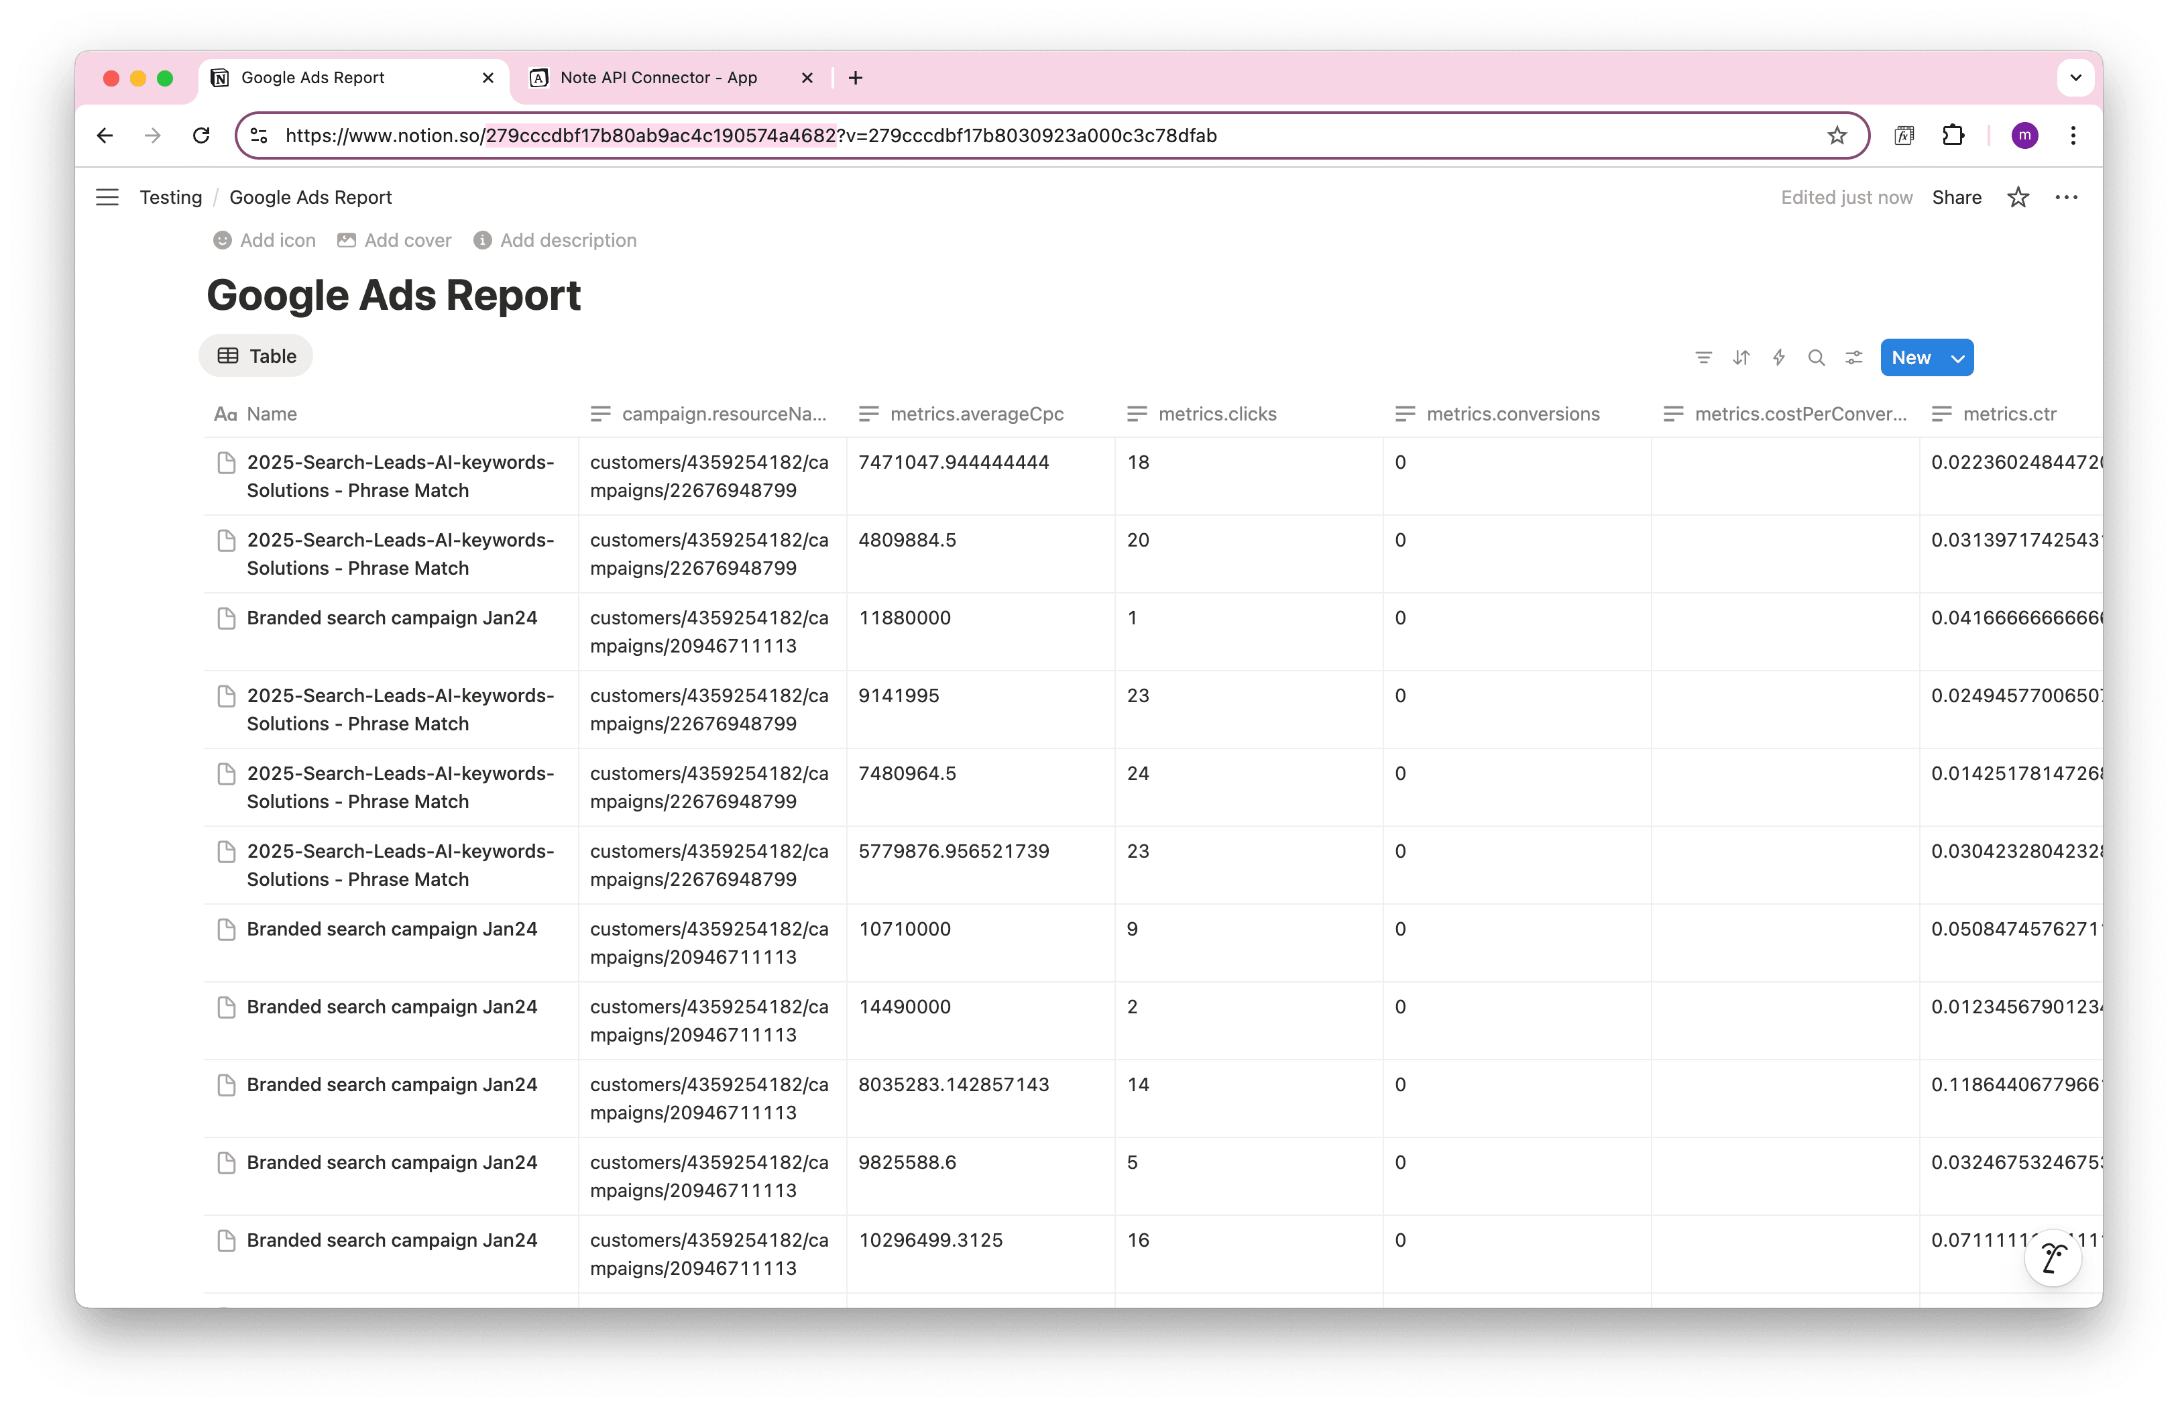2178x1407 pixels.
Task: Click the cell with averageCpc 7471047.944444444
Action: coord(981,476)
